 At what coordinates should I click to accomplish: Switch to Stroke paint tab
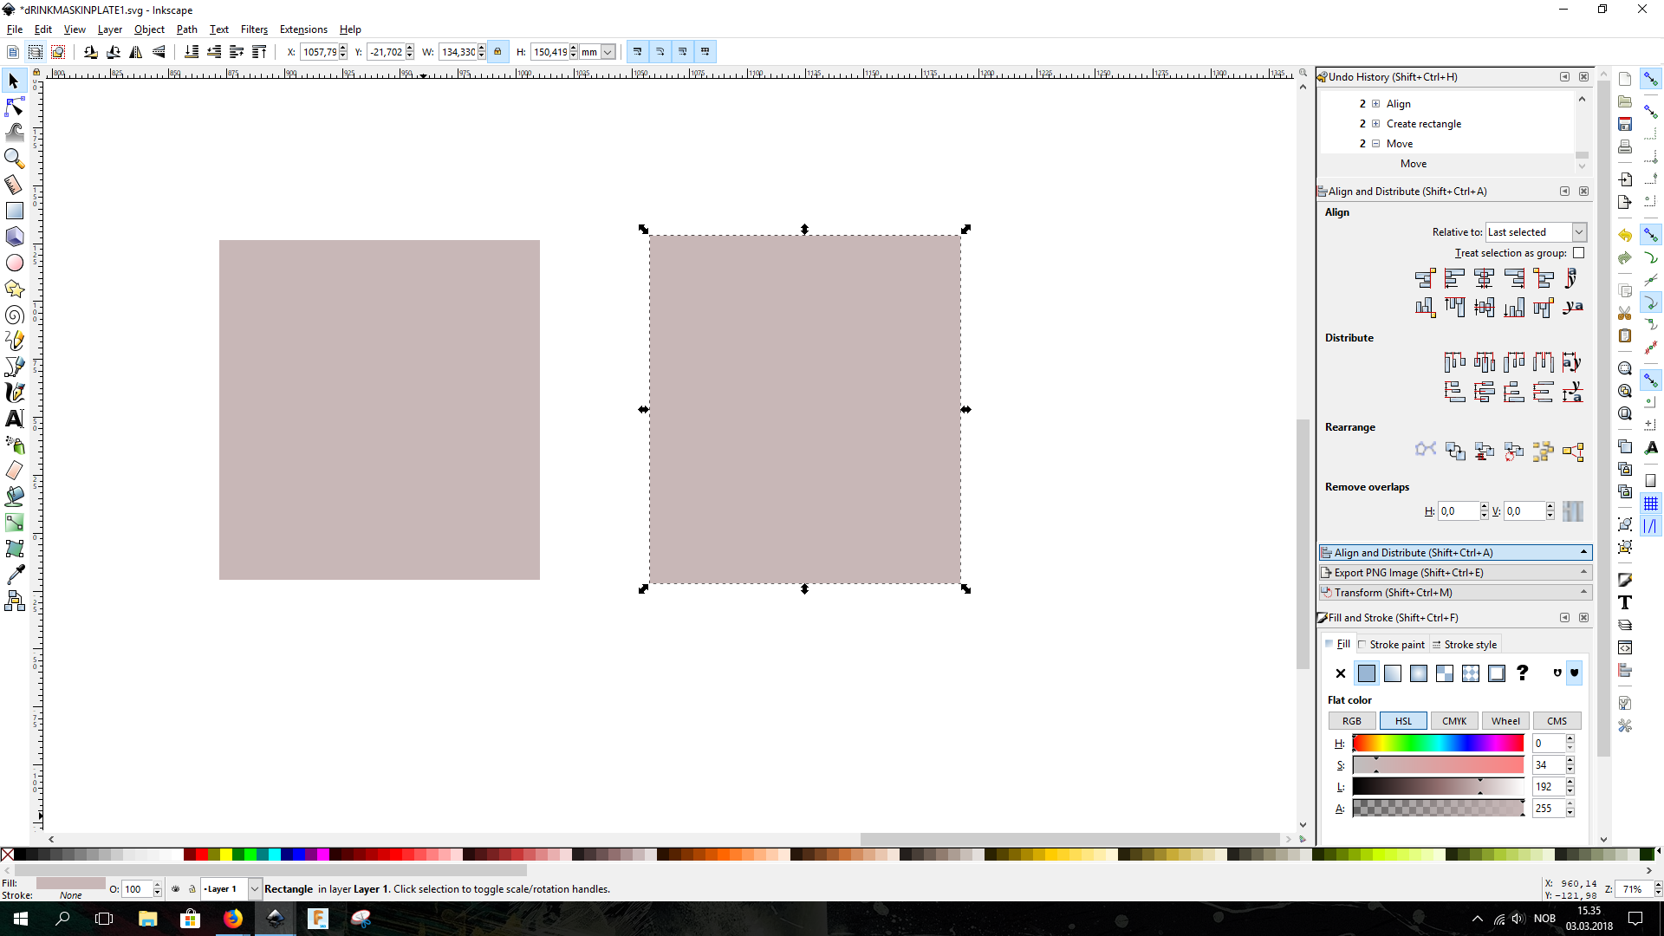tap(1392, 645)
